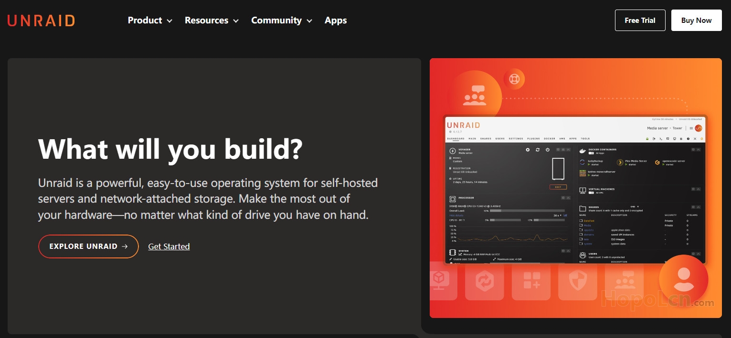Collapse the Voyager panel with its chevron
The width and height of the screenshot is (731, 338).
coord(568,150)
